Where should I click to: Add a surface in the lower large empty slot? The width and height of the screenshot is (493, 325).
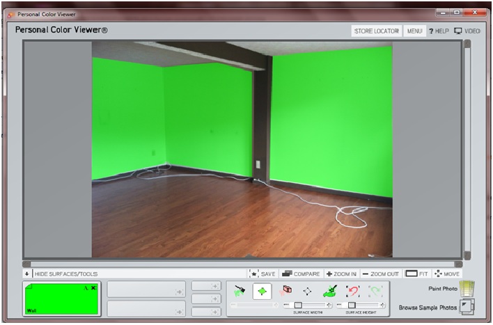[x=146, y=308]
